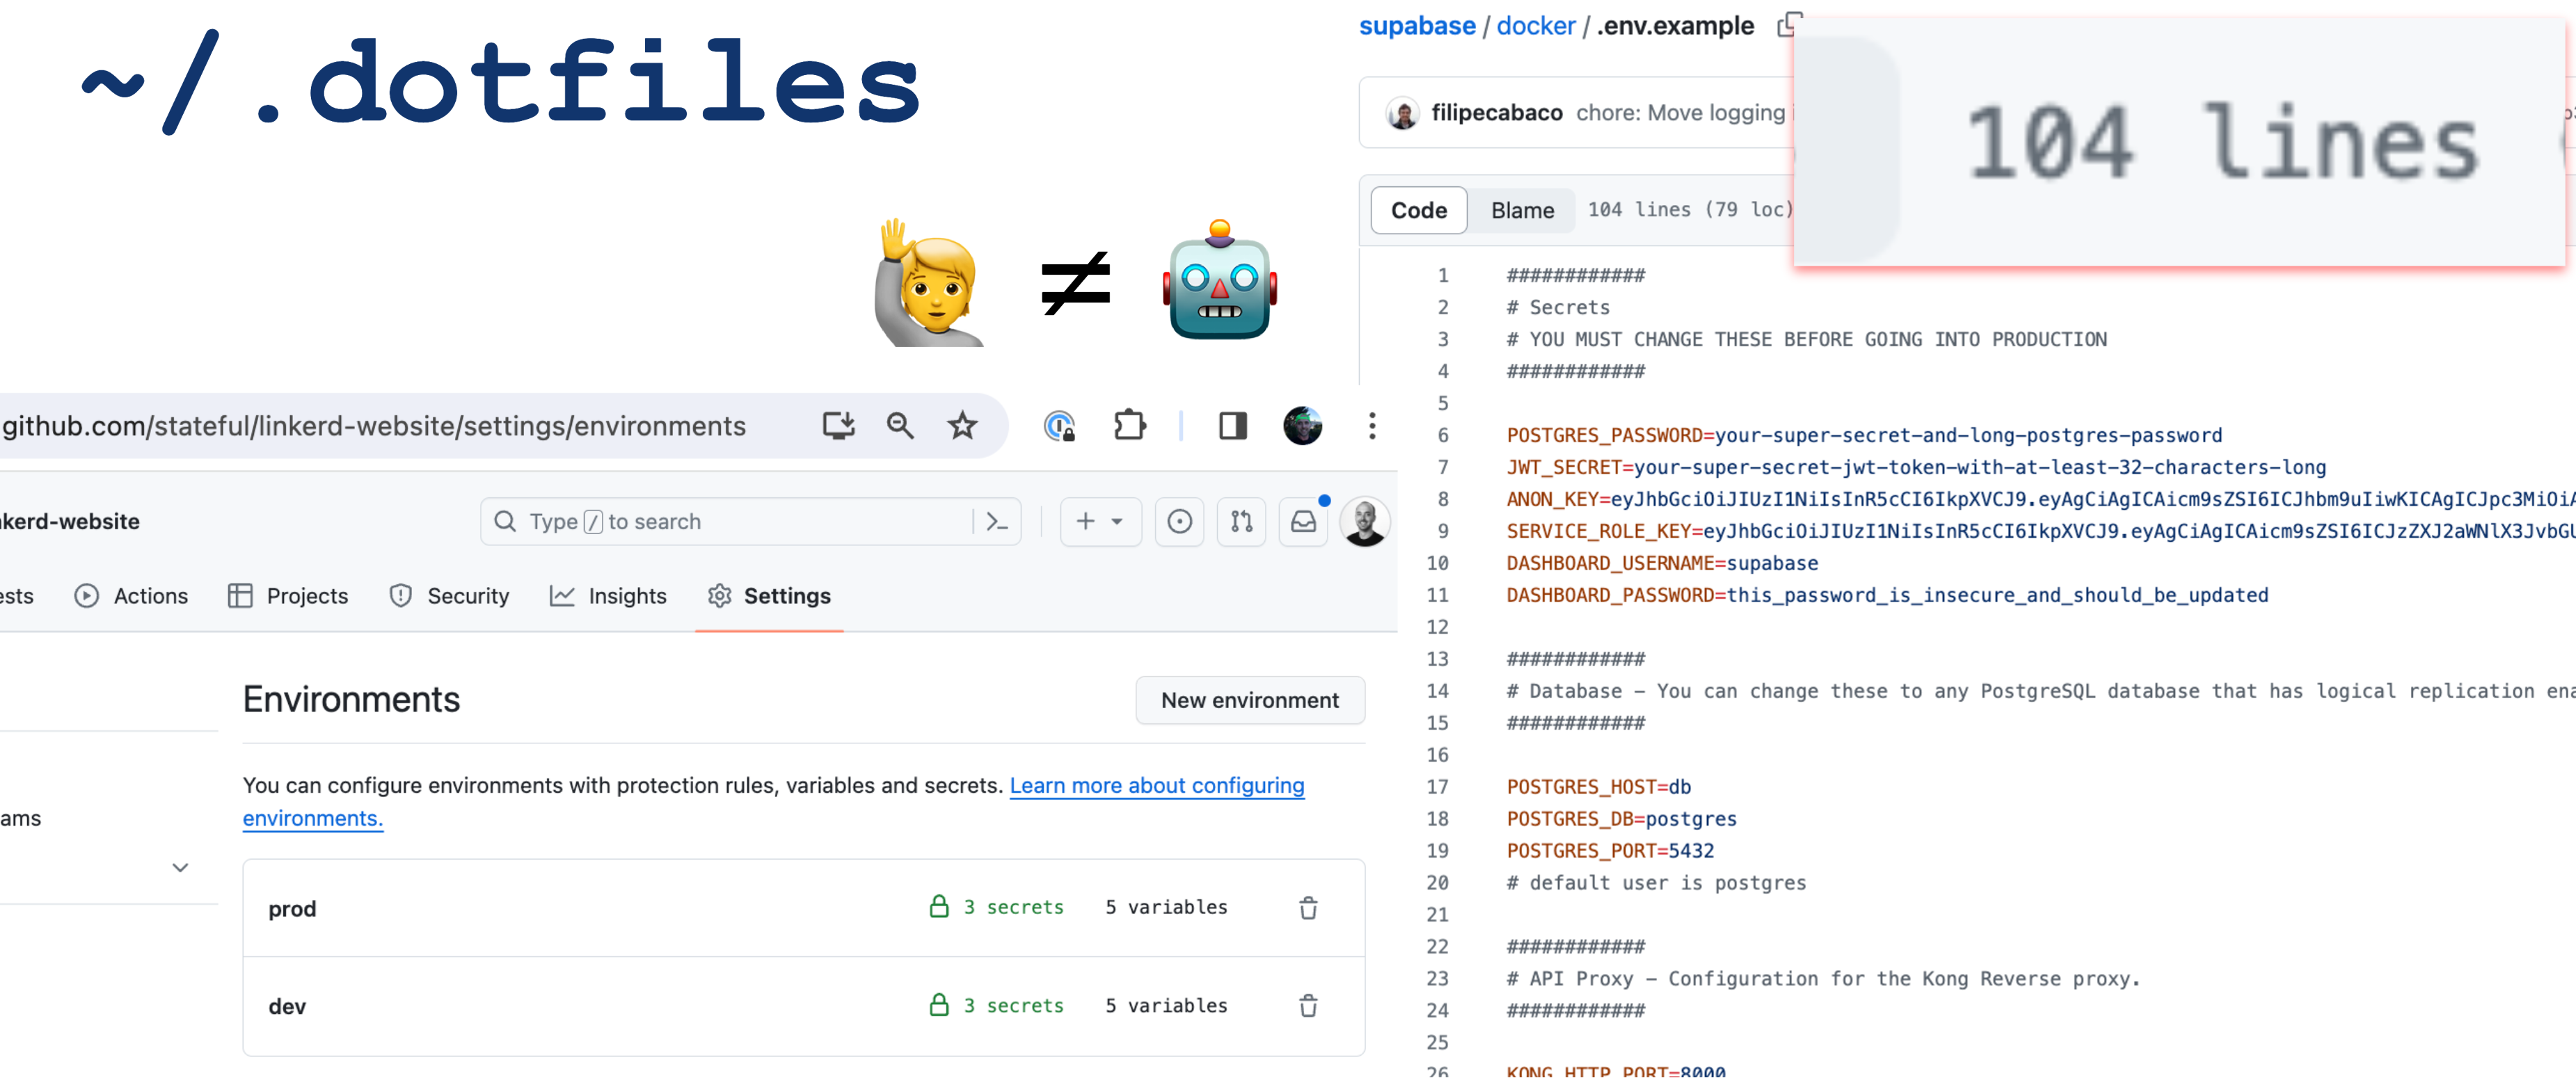This screenshot has height=1078, width=2576.
Task: Focus the Type to search field
Action: (x=700, y=520)
